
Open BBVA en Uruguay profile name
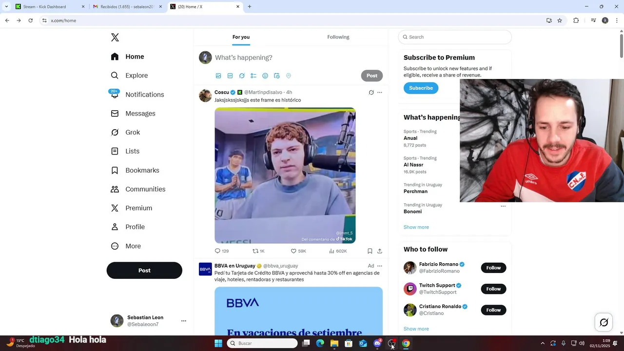click(235, 266)
